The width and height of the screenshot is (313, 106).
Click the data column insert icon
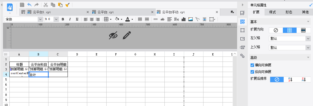[156, 19]
